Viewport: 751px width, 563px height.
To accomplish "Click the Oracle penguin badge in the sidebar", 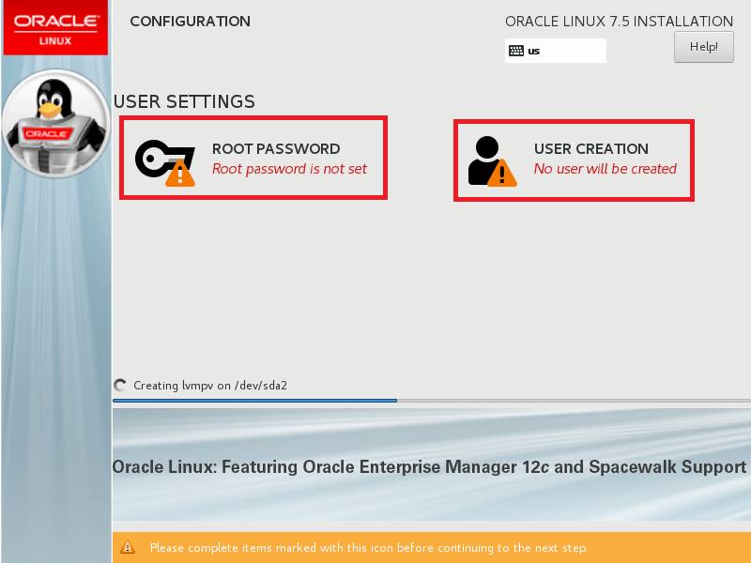I will 54,123.
